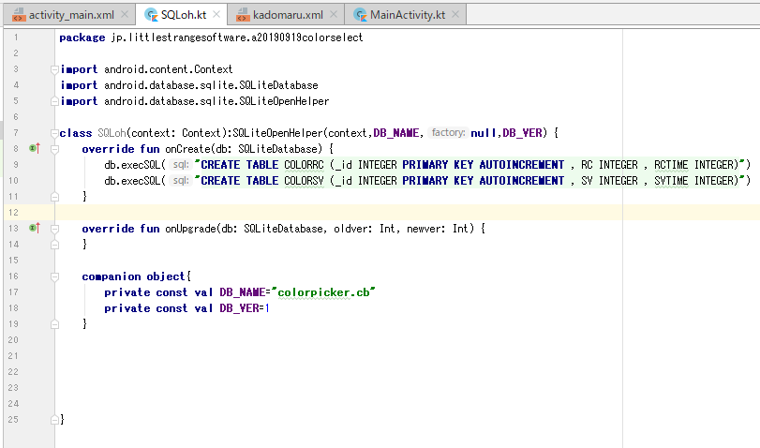This screenshot has height=448, width=760.
Task: Click the onUpgrade end fold marker on line 14
Action: pyautogui.click(x=54, y=245)
